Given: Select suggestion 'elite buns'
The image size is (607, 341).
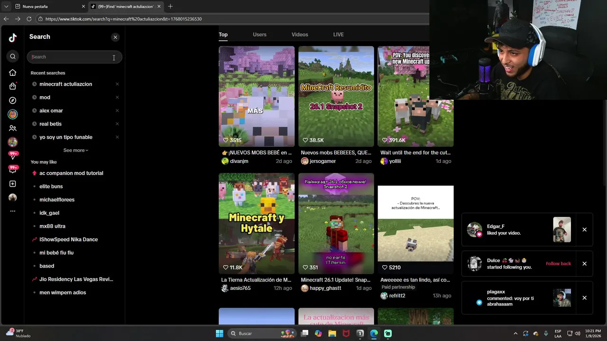Looking at the screenshot, I should [51, 187].
